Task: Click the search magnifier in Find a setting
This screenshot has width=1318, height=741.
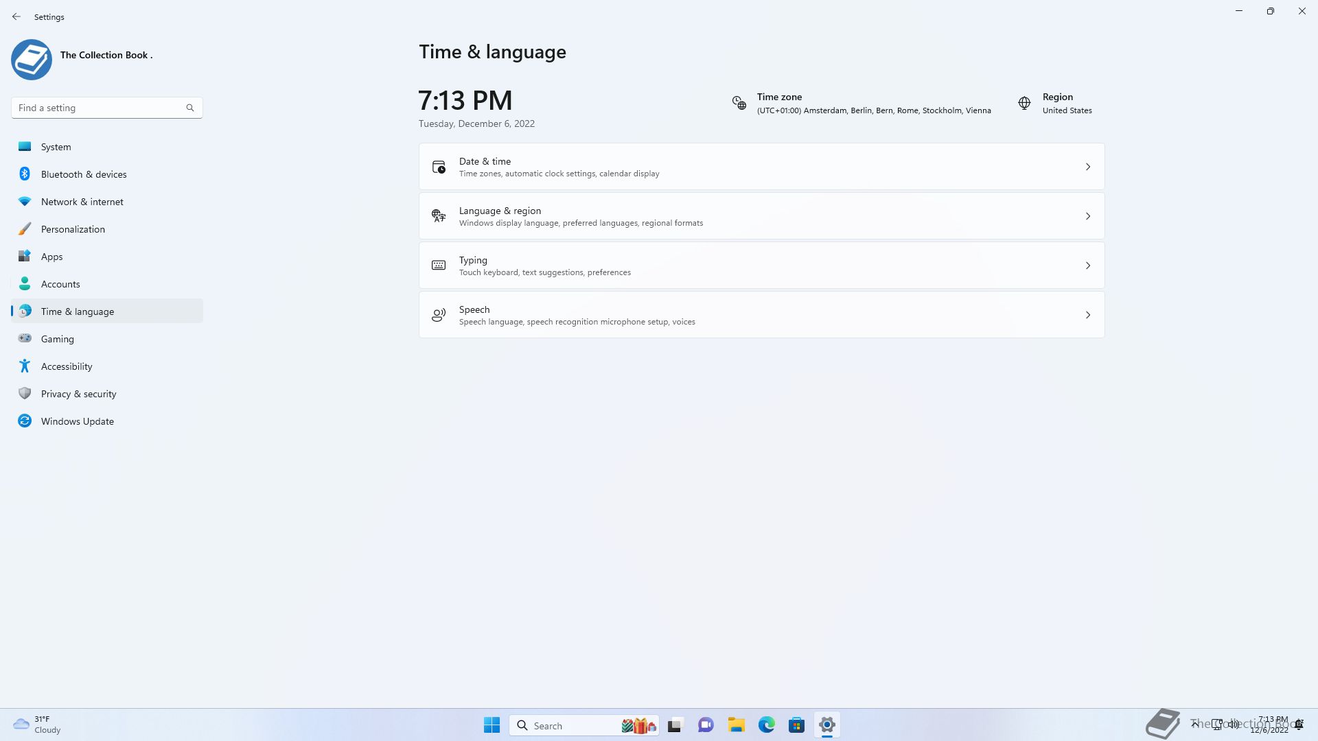Action: [x=190, y=108]
